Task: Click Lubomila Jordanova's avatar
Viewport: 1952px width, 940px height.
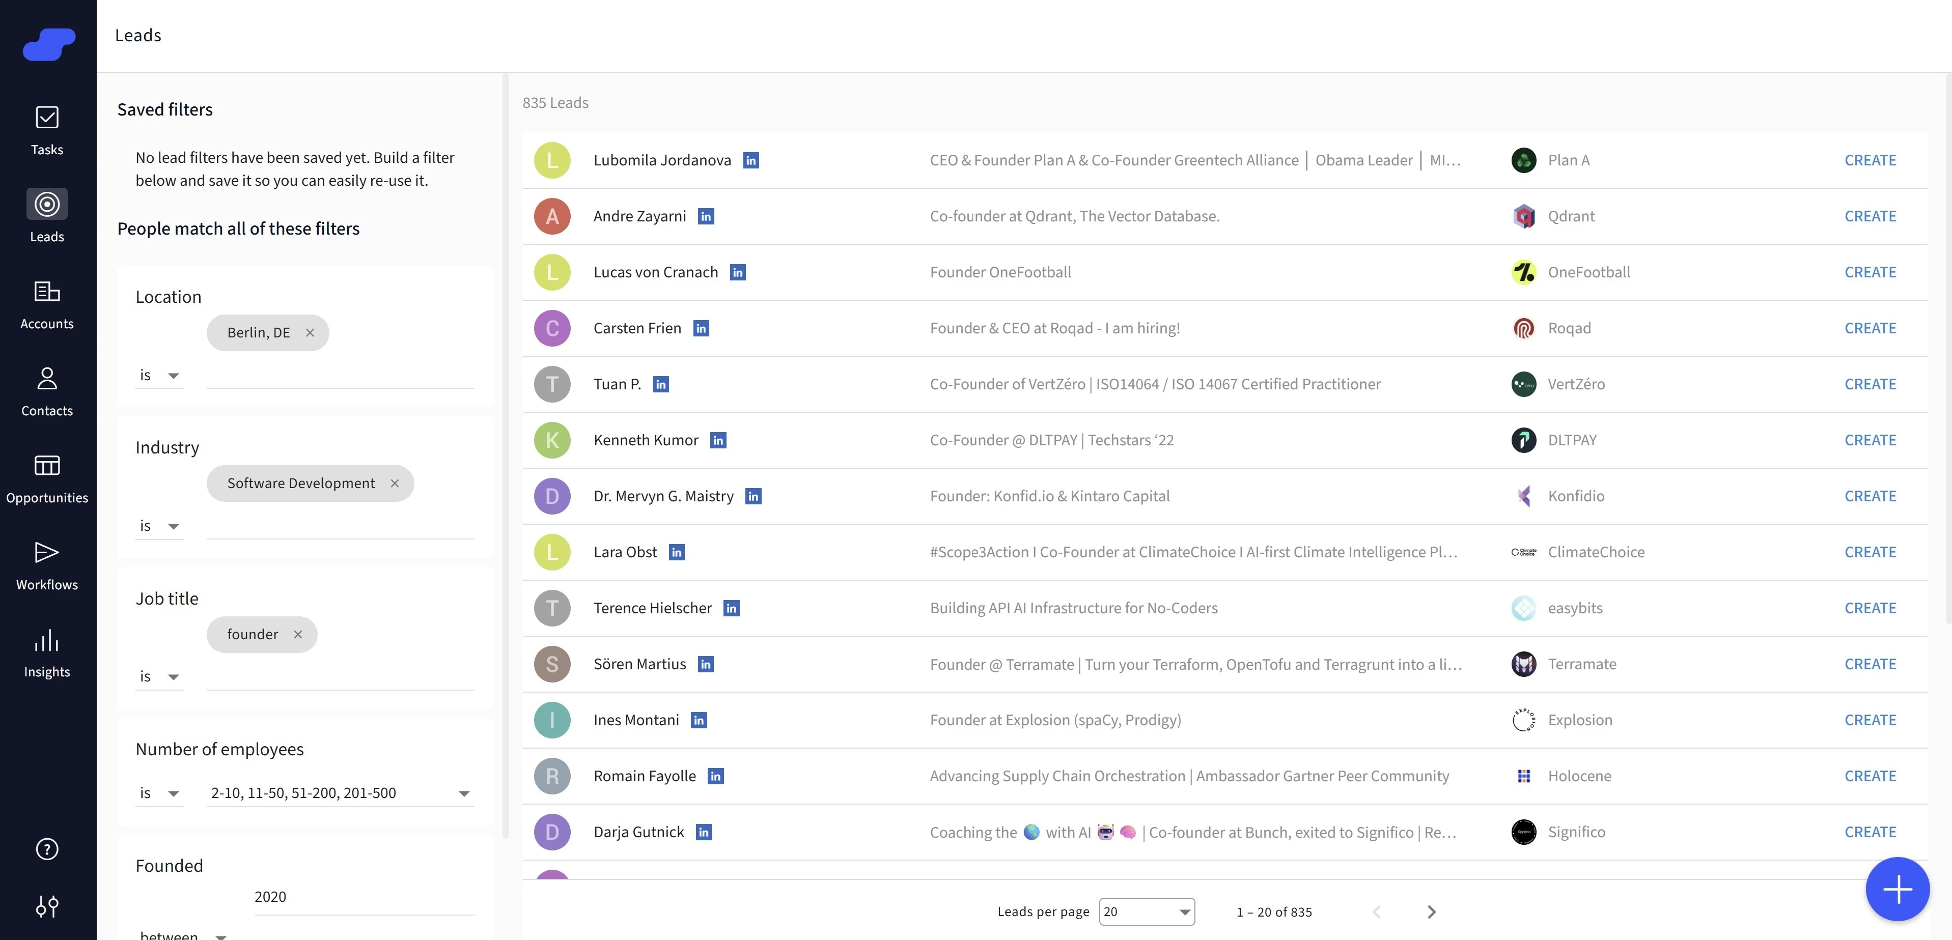Action: [x=552, y=161]
